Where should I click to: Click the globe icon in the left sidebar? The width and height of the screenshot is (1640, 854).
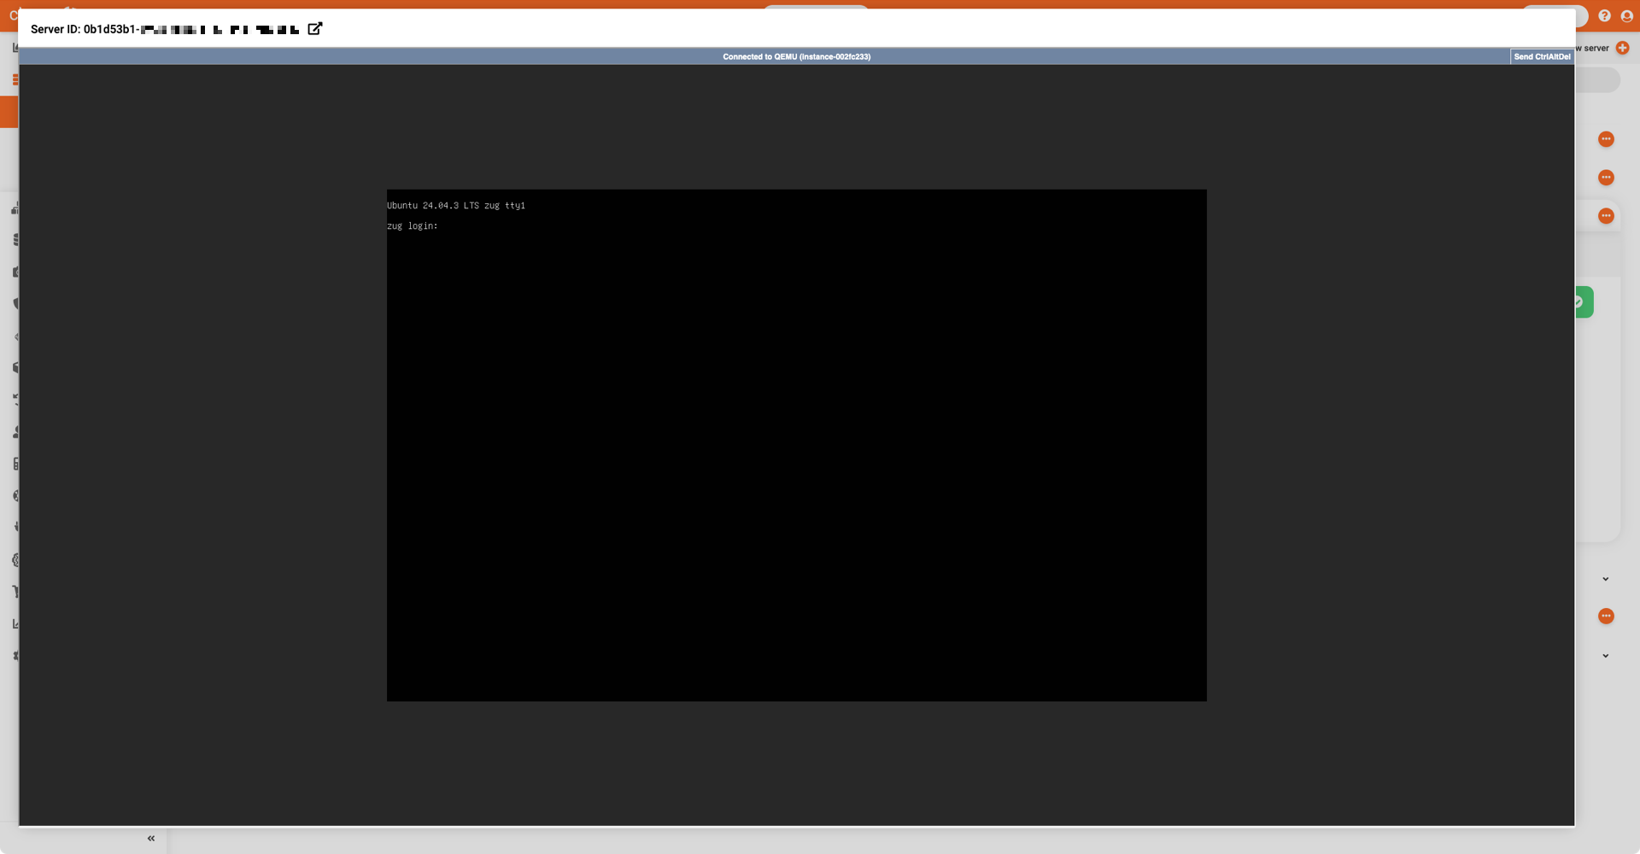pos(15,494)
